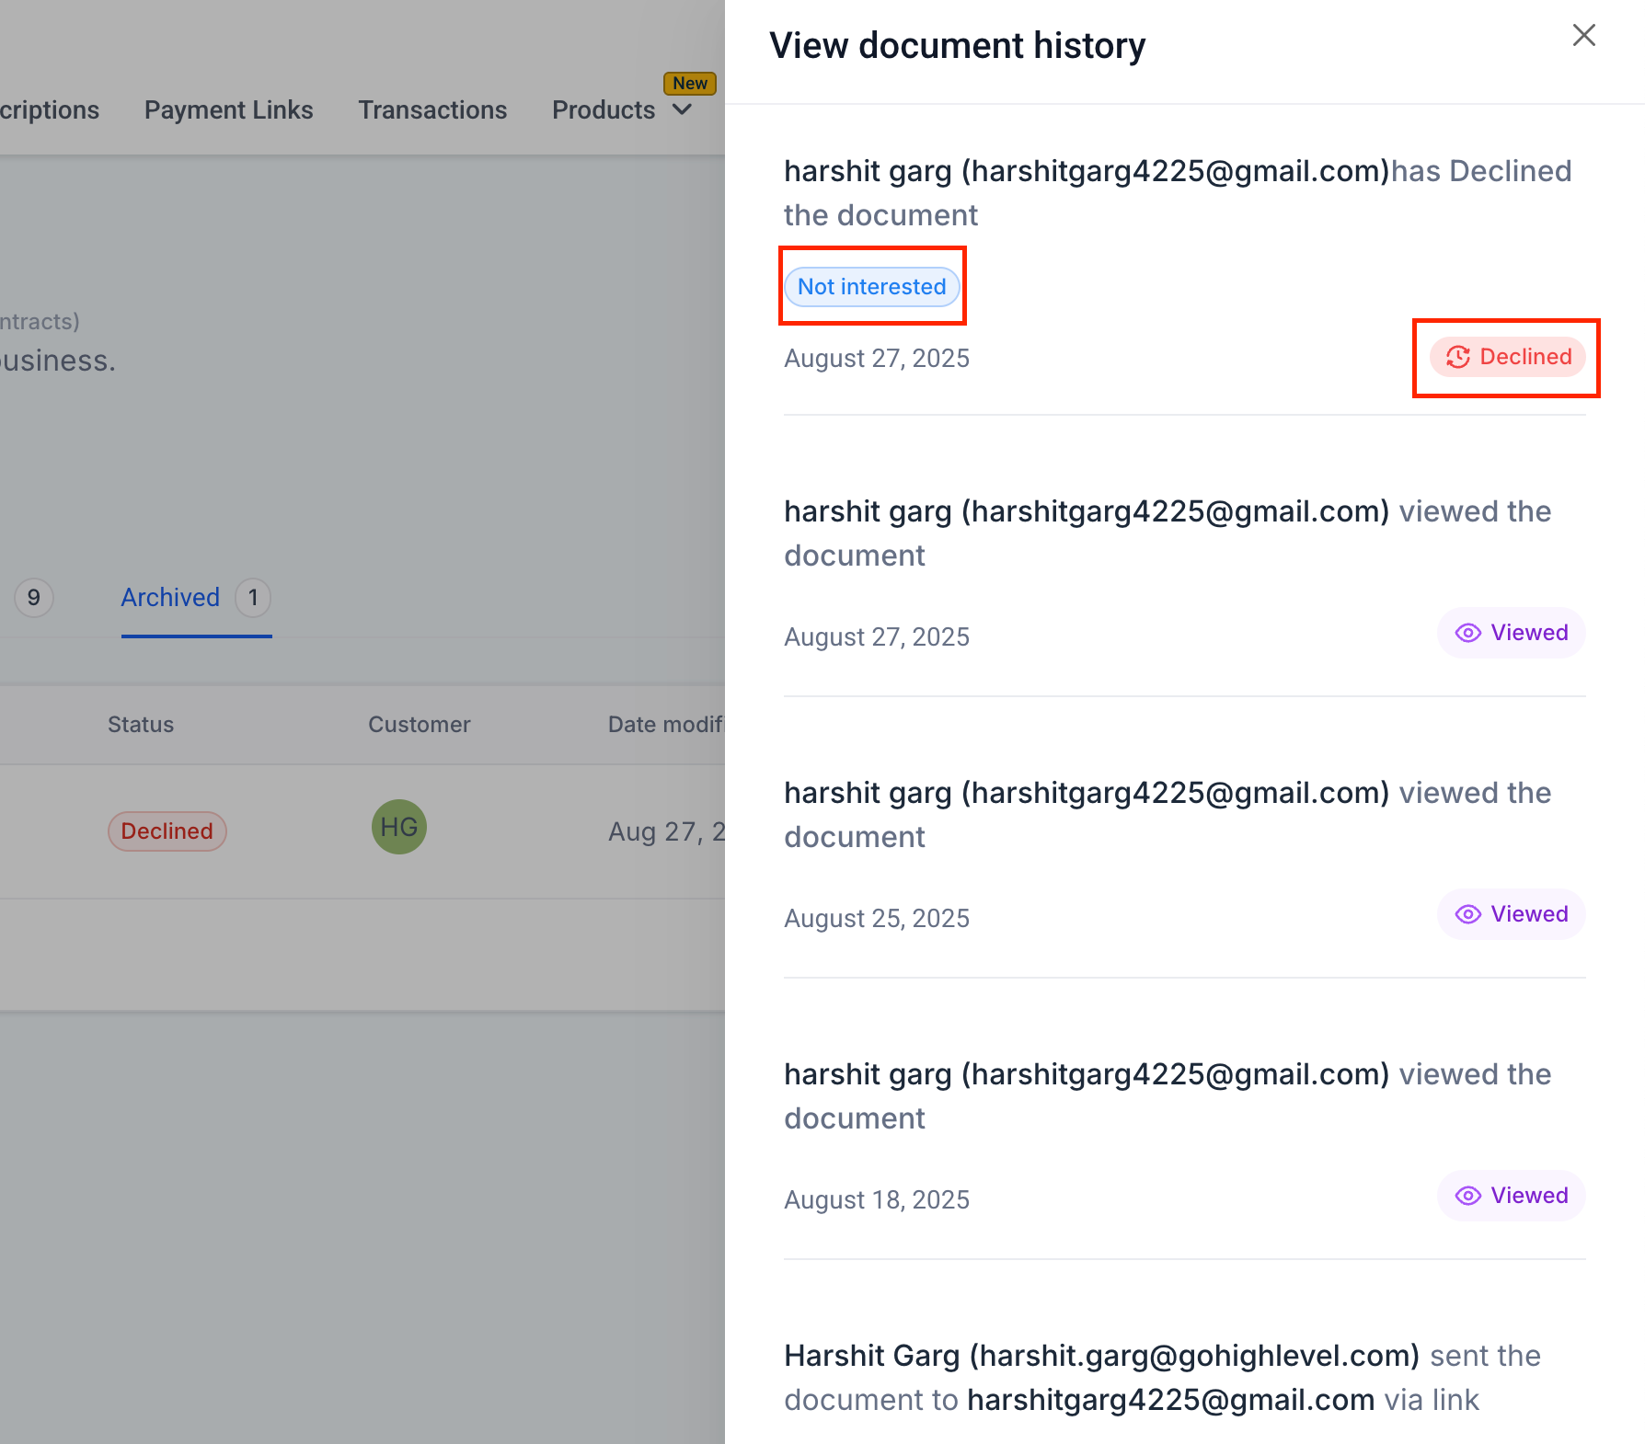Click the Customer column header

click(x=419, y=725)
